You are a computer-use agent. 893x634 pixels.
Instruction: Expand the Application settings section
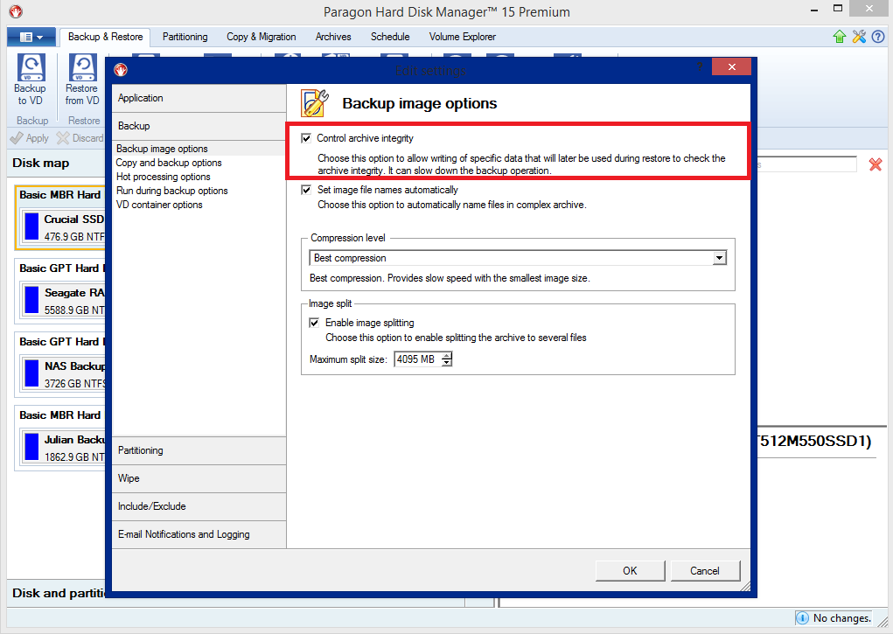coord(199,98)
